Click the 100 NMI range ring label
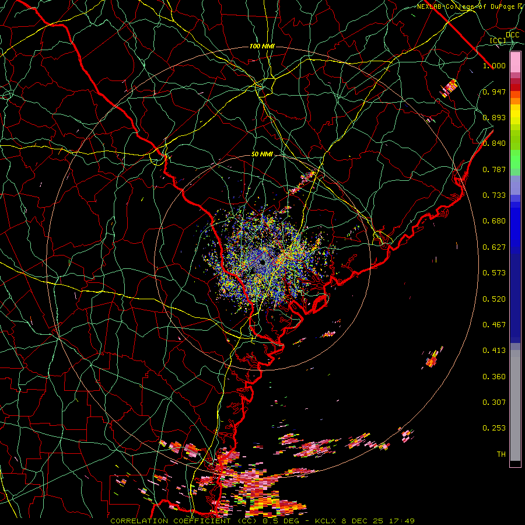This screenshot has width=525, height=525. tap(262, 46)
